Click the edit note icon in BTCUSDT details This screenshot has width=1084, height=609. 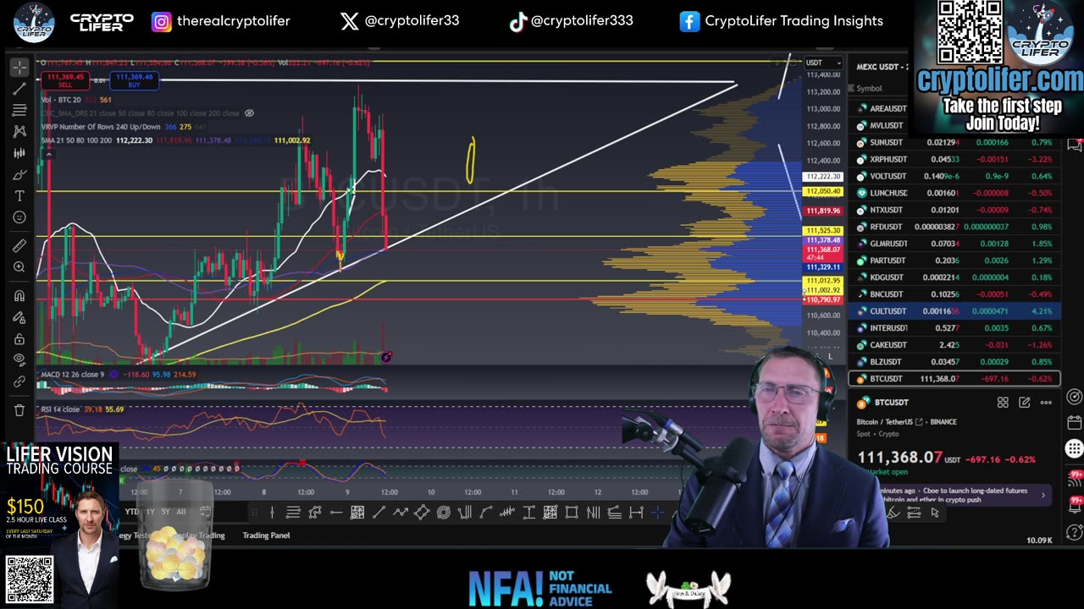click(x=1024, y=403)
